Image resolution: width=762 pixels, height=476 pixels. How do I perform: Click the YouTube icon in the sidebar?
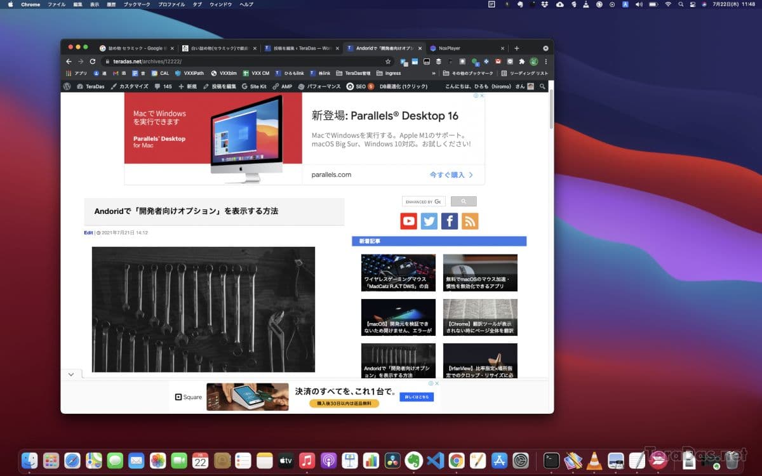click(409, 221)
